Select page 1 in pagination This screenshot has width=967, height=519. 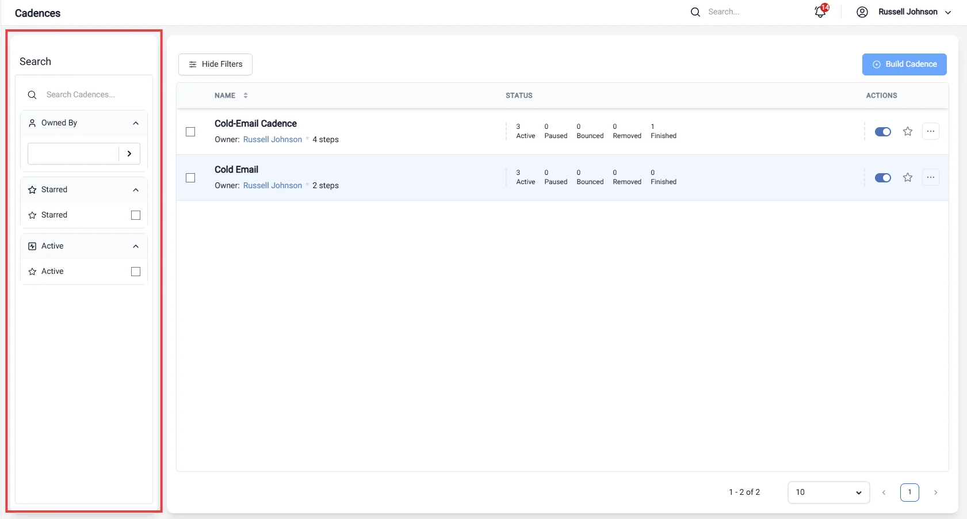[909, 493]
